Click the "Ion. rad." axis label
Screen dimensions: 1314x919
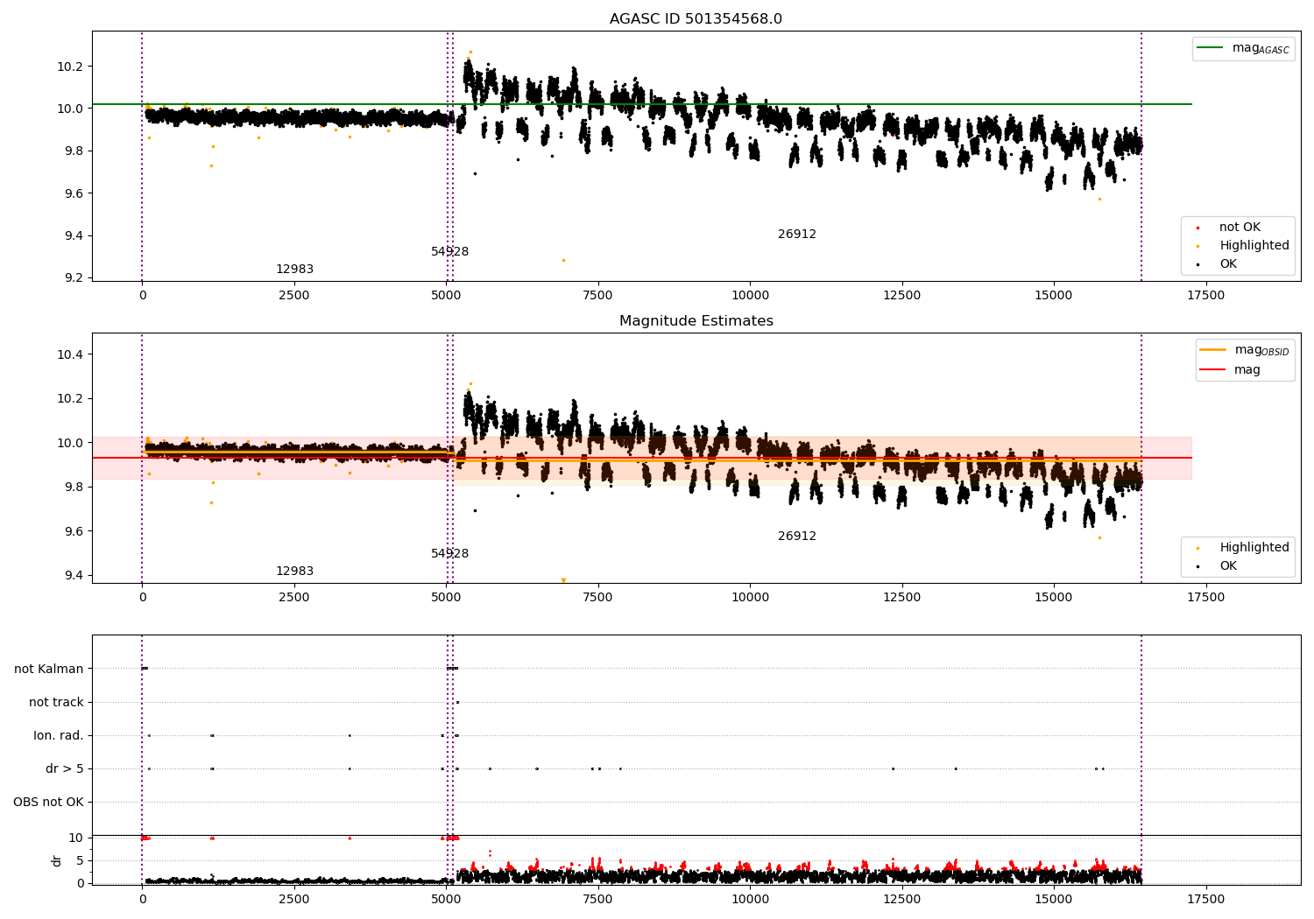(59, 736)
